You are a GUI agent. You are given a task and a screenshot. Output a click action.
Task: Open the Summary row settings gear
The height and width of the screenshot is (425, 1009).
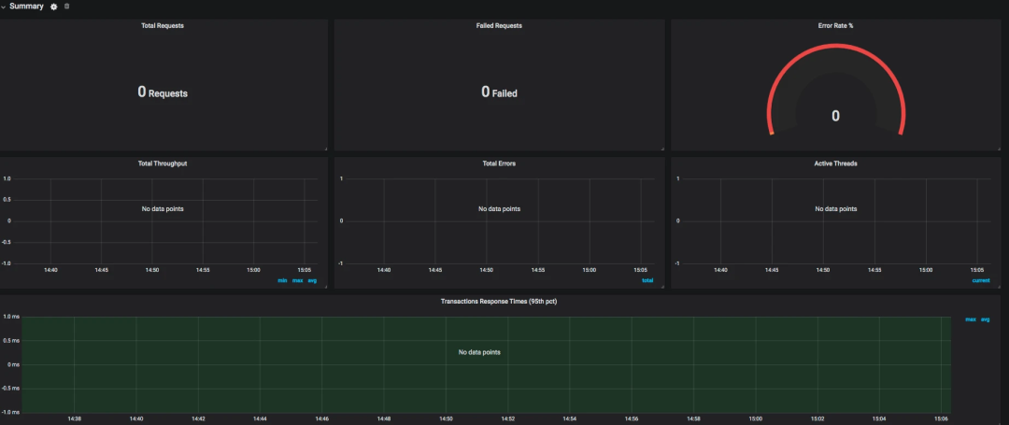pyautogui.click(x=54, y=7)
